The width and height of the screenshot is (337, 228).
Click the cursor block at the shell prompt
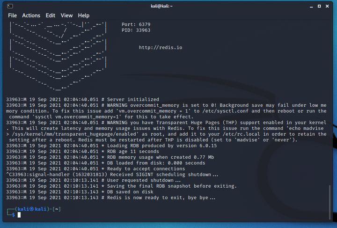(x=19, y=215)
